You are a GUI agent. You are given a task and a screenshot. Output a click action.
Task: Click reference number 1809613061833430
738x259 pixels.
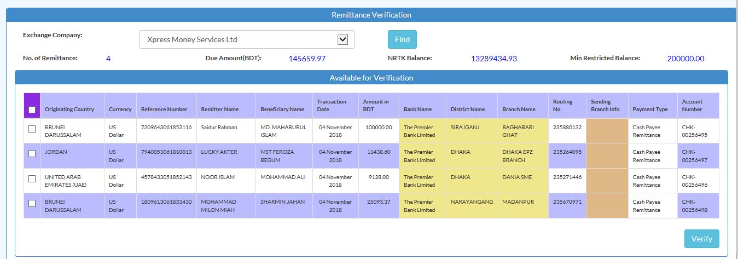point(166,202)
